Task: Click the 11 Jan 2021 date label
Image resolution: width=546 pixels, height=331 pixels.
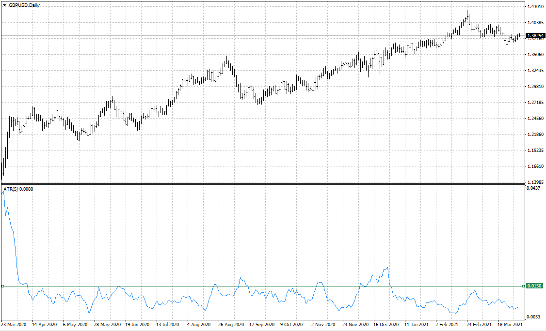Action: [417, 324]
